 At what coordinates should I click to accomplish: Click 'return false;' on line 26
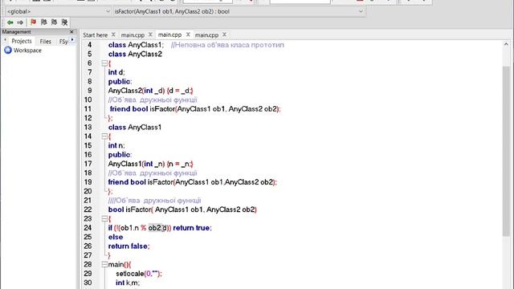pyautogui.click(x=128, y=246)
